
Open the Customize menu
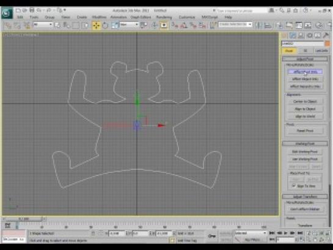click(187, 17)
